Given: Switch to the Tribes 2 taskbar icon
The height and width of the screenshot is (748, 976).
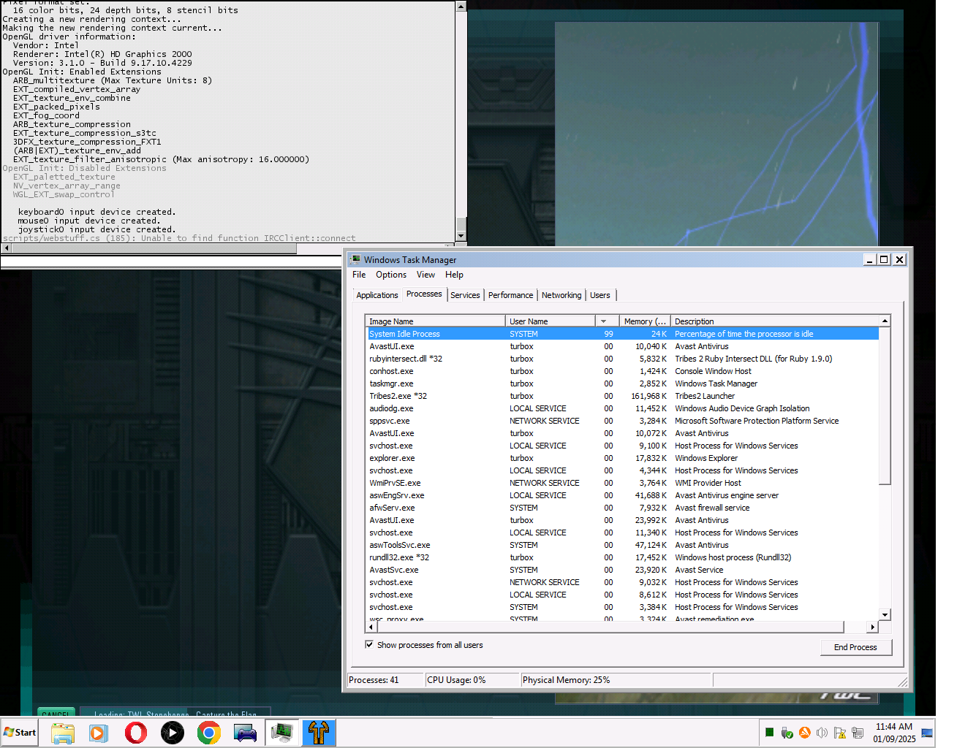Looking at the screenshot, I should click(318, 733).
